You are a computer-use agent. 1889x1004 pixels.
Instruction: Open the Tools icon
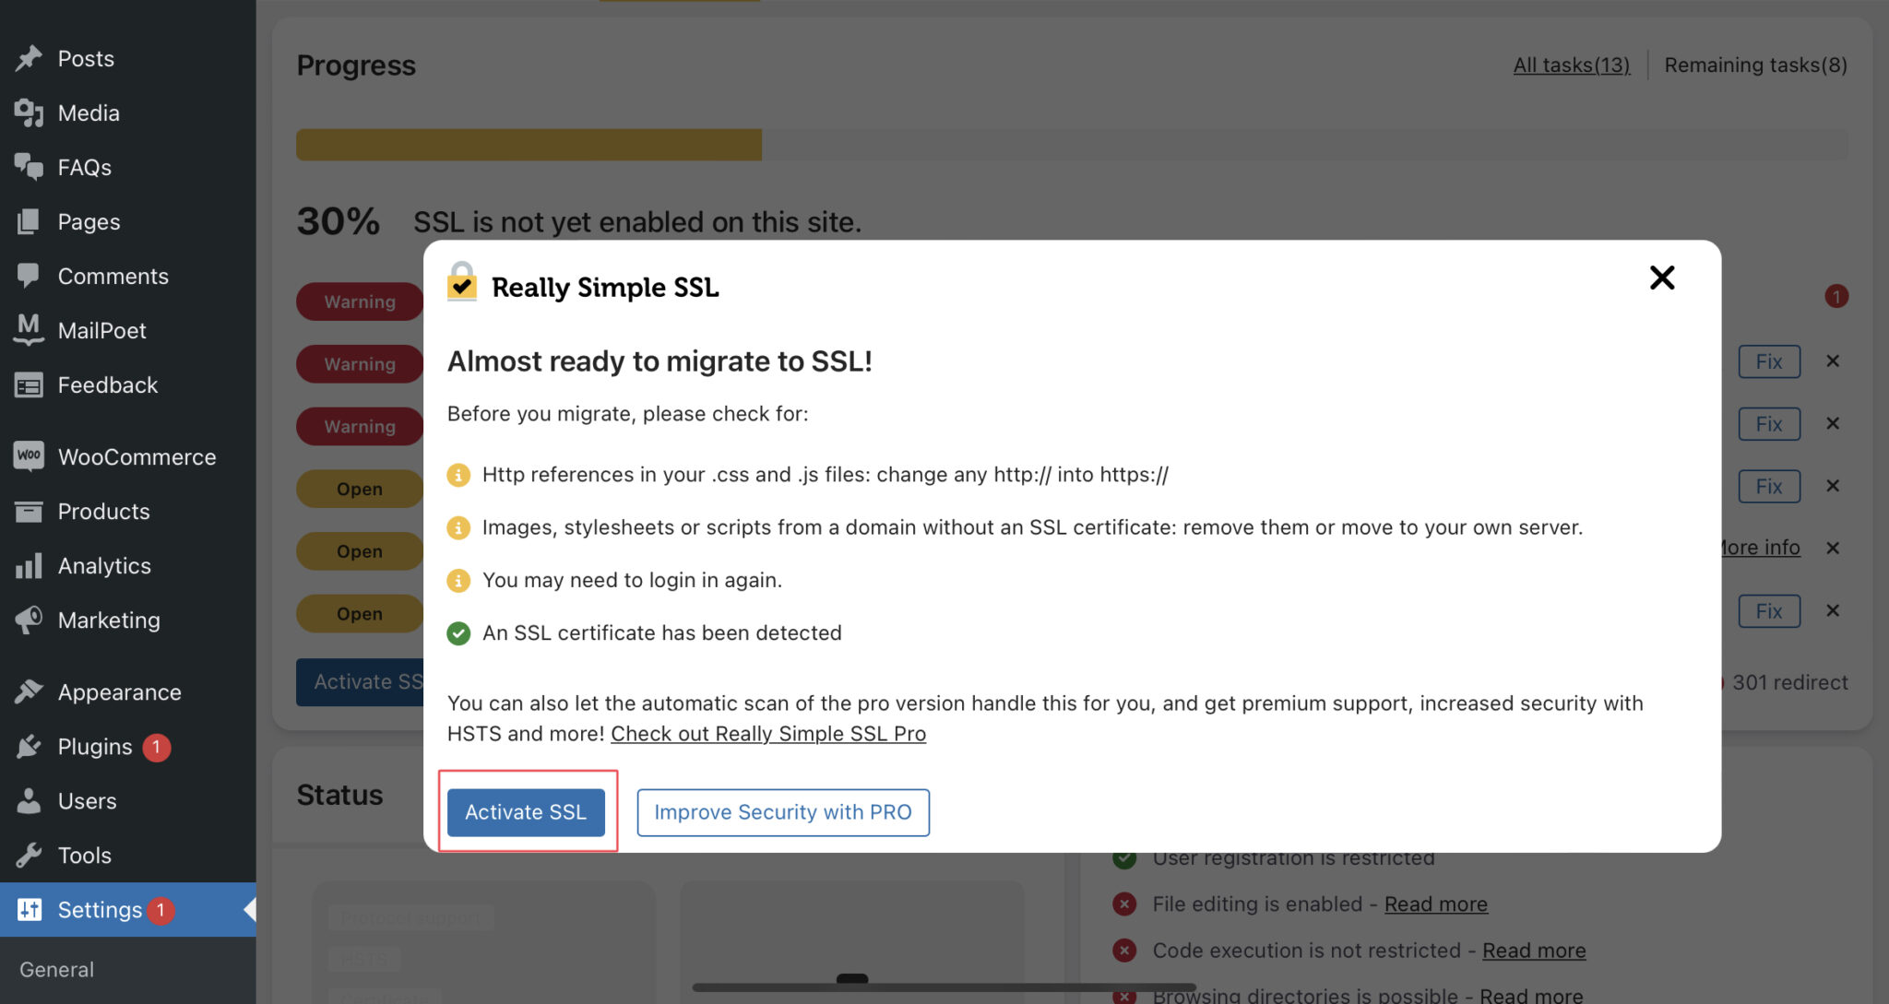click(30, 855)
